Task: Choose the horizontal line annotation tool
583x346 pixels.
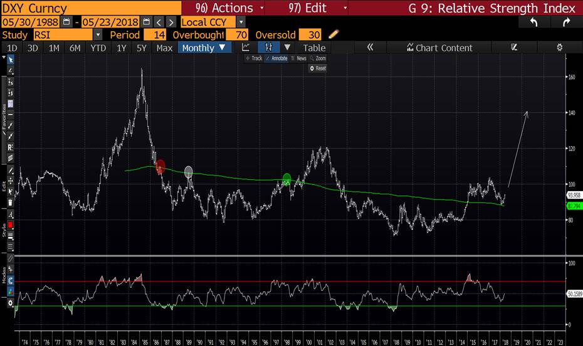Action: click(x=11, y=115)
